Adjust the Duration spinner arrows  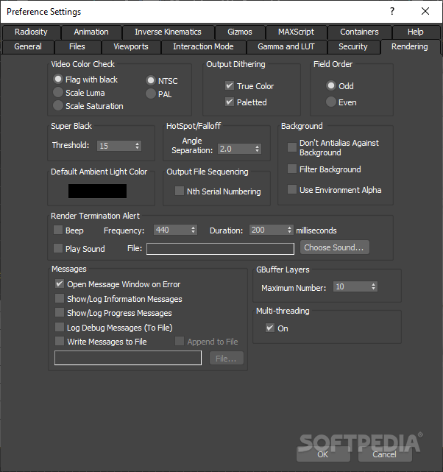tap(289, 230)
